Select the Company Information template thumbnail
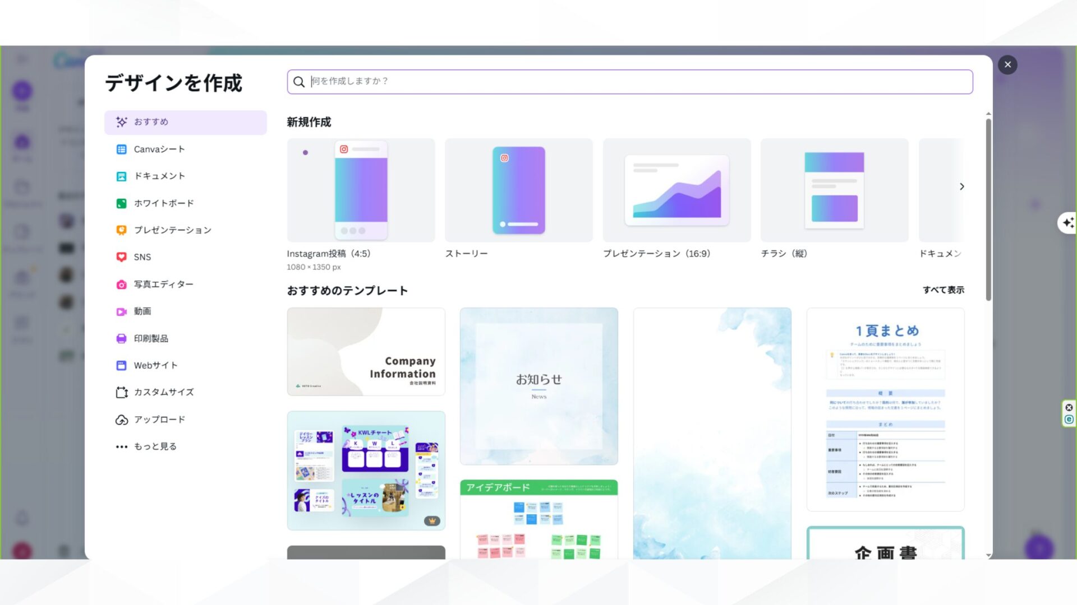1077x605 pixels. 365,351
